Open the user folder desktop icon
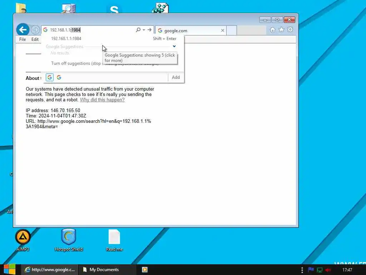366x275 pixels. pyautogui.click(x=21, y=8)
